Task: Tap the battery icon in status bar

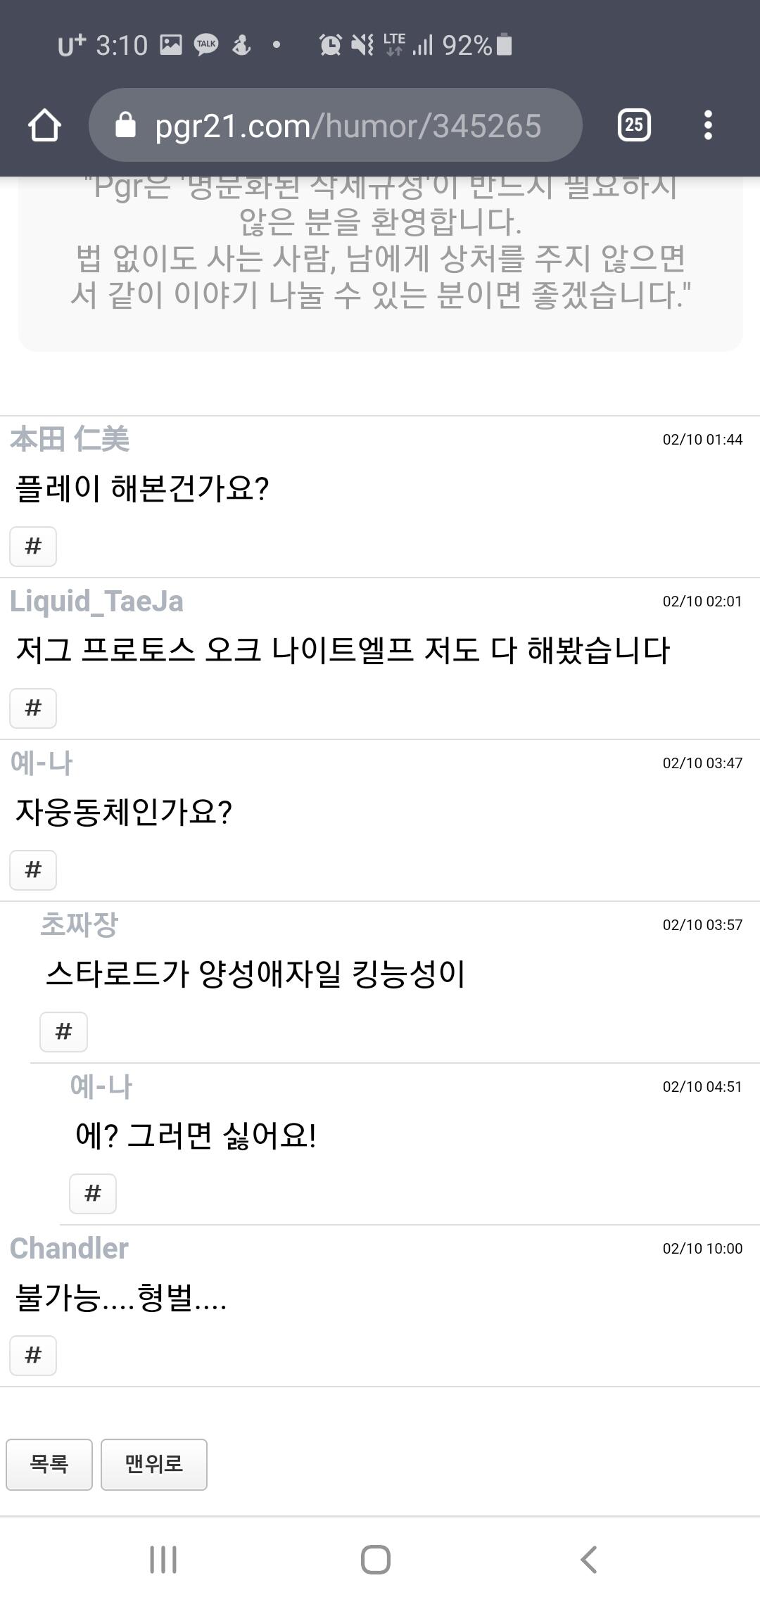Action: pos(504,45)
